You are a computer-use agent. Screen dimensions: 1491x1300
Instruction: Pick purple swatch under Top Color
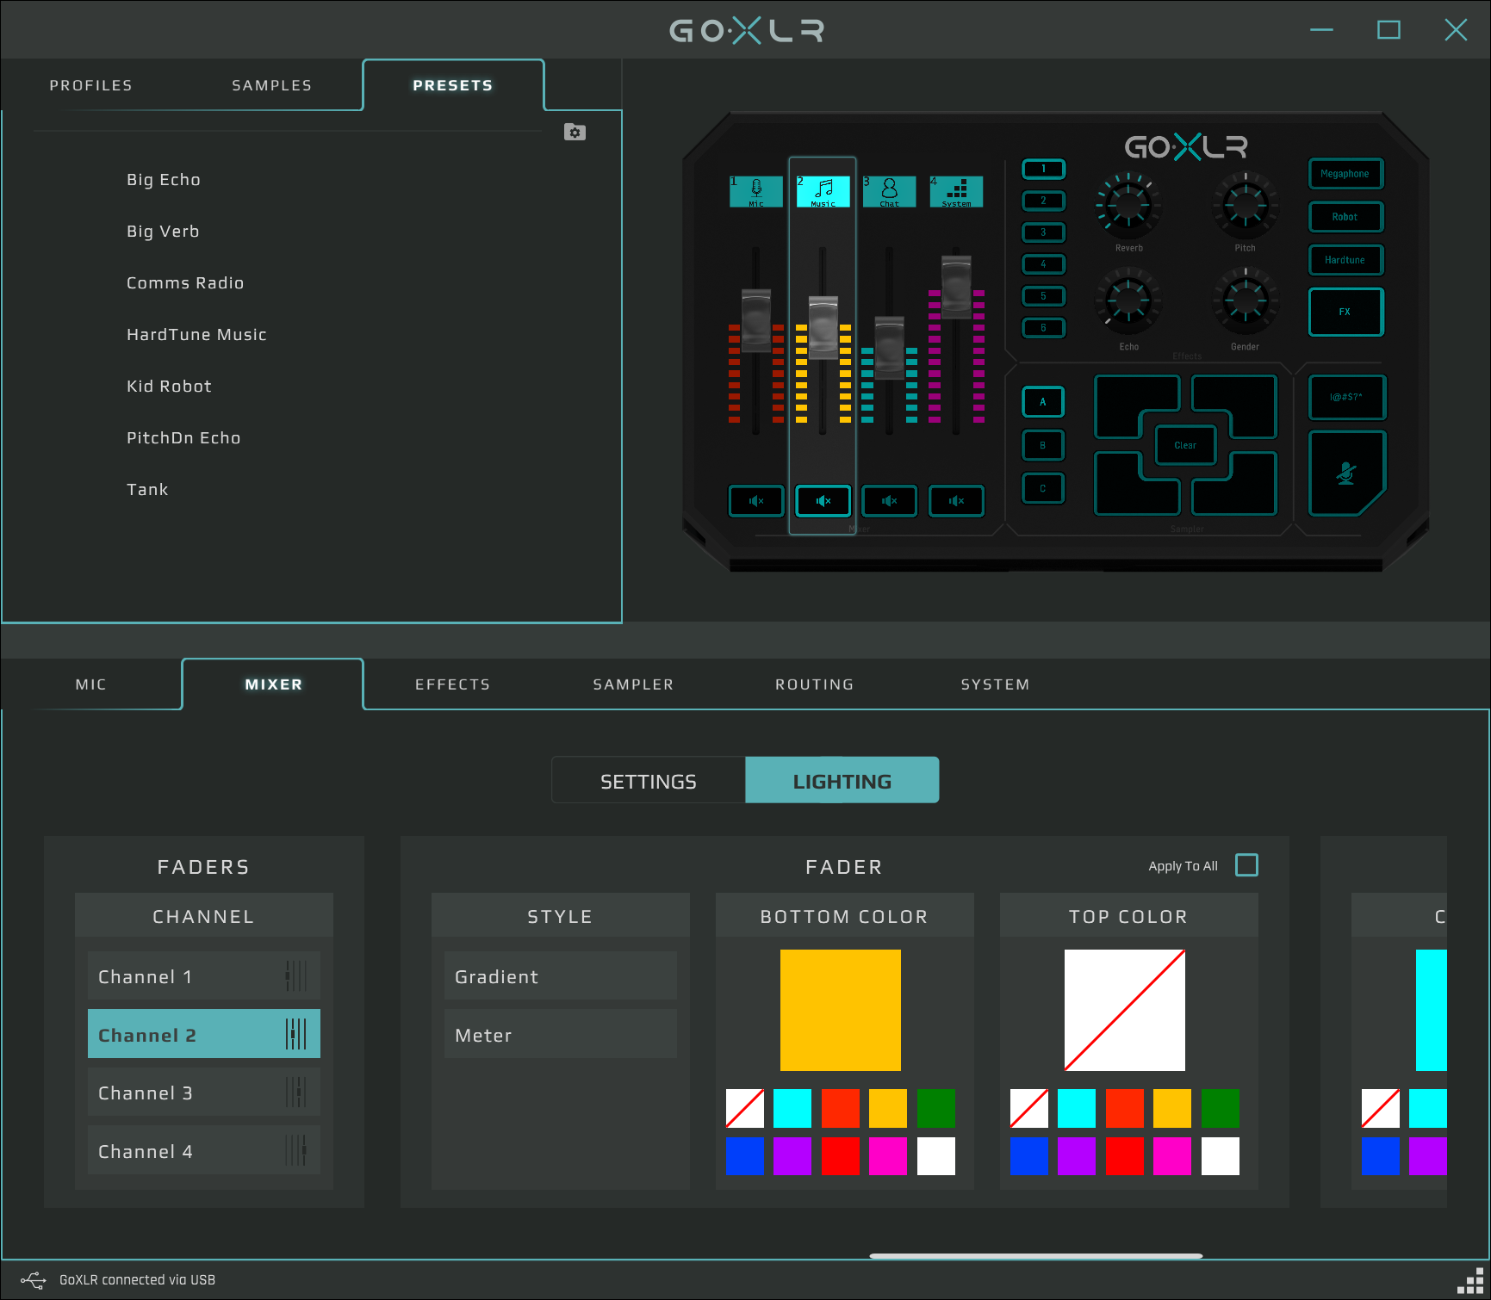pyautogui.click(x=1077, y=1156)
